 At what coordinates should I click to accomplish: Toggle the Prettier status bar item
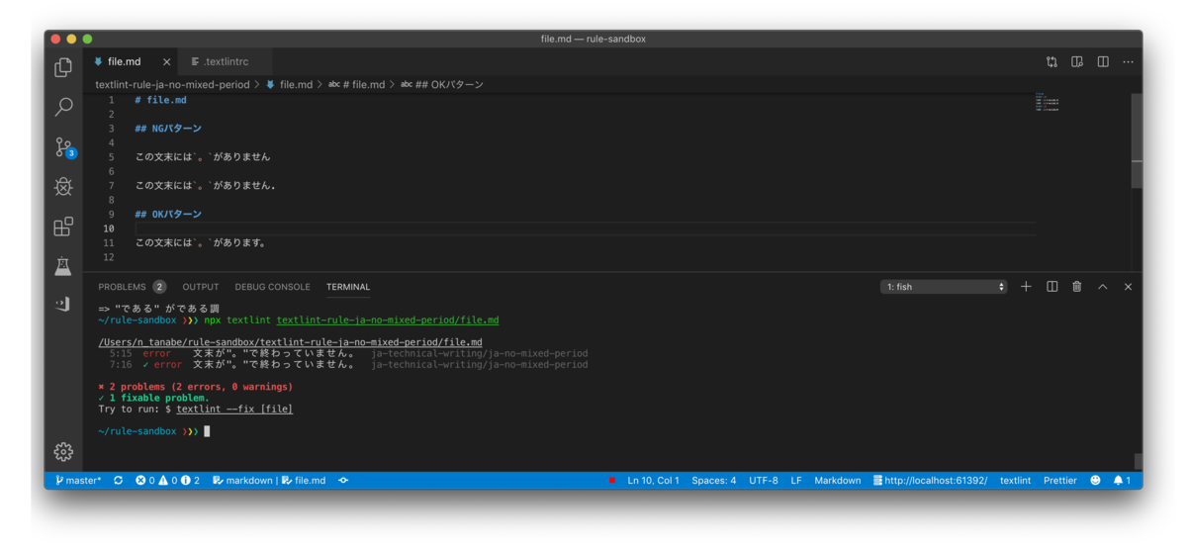click(1059, 480)
